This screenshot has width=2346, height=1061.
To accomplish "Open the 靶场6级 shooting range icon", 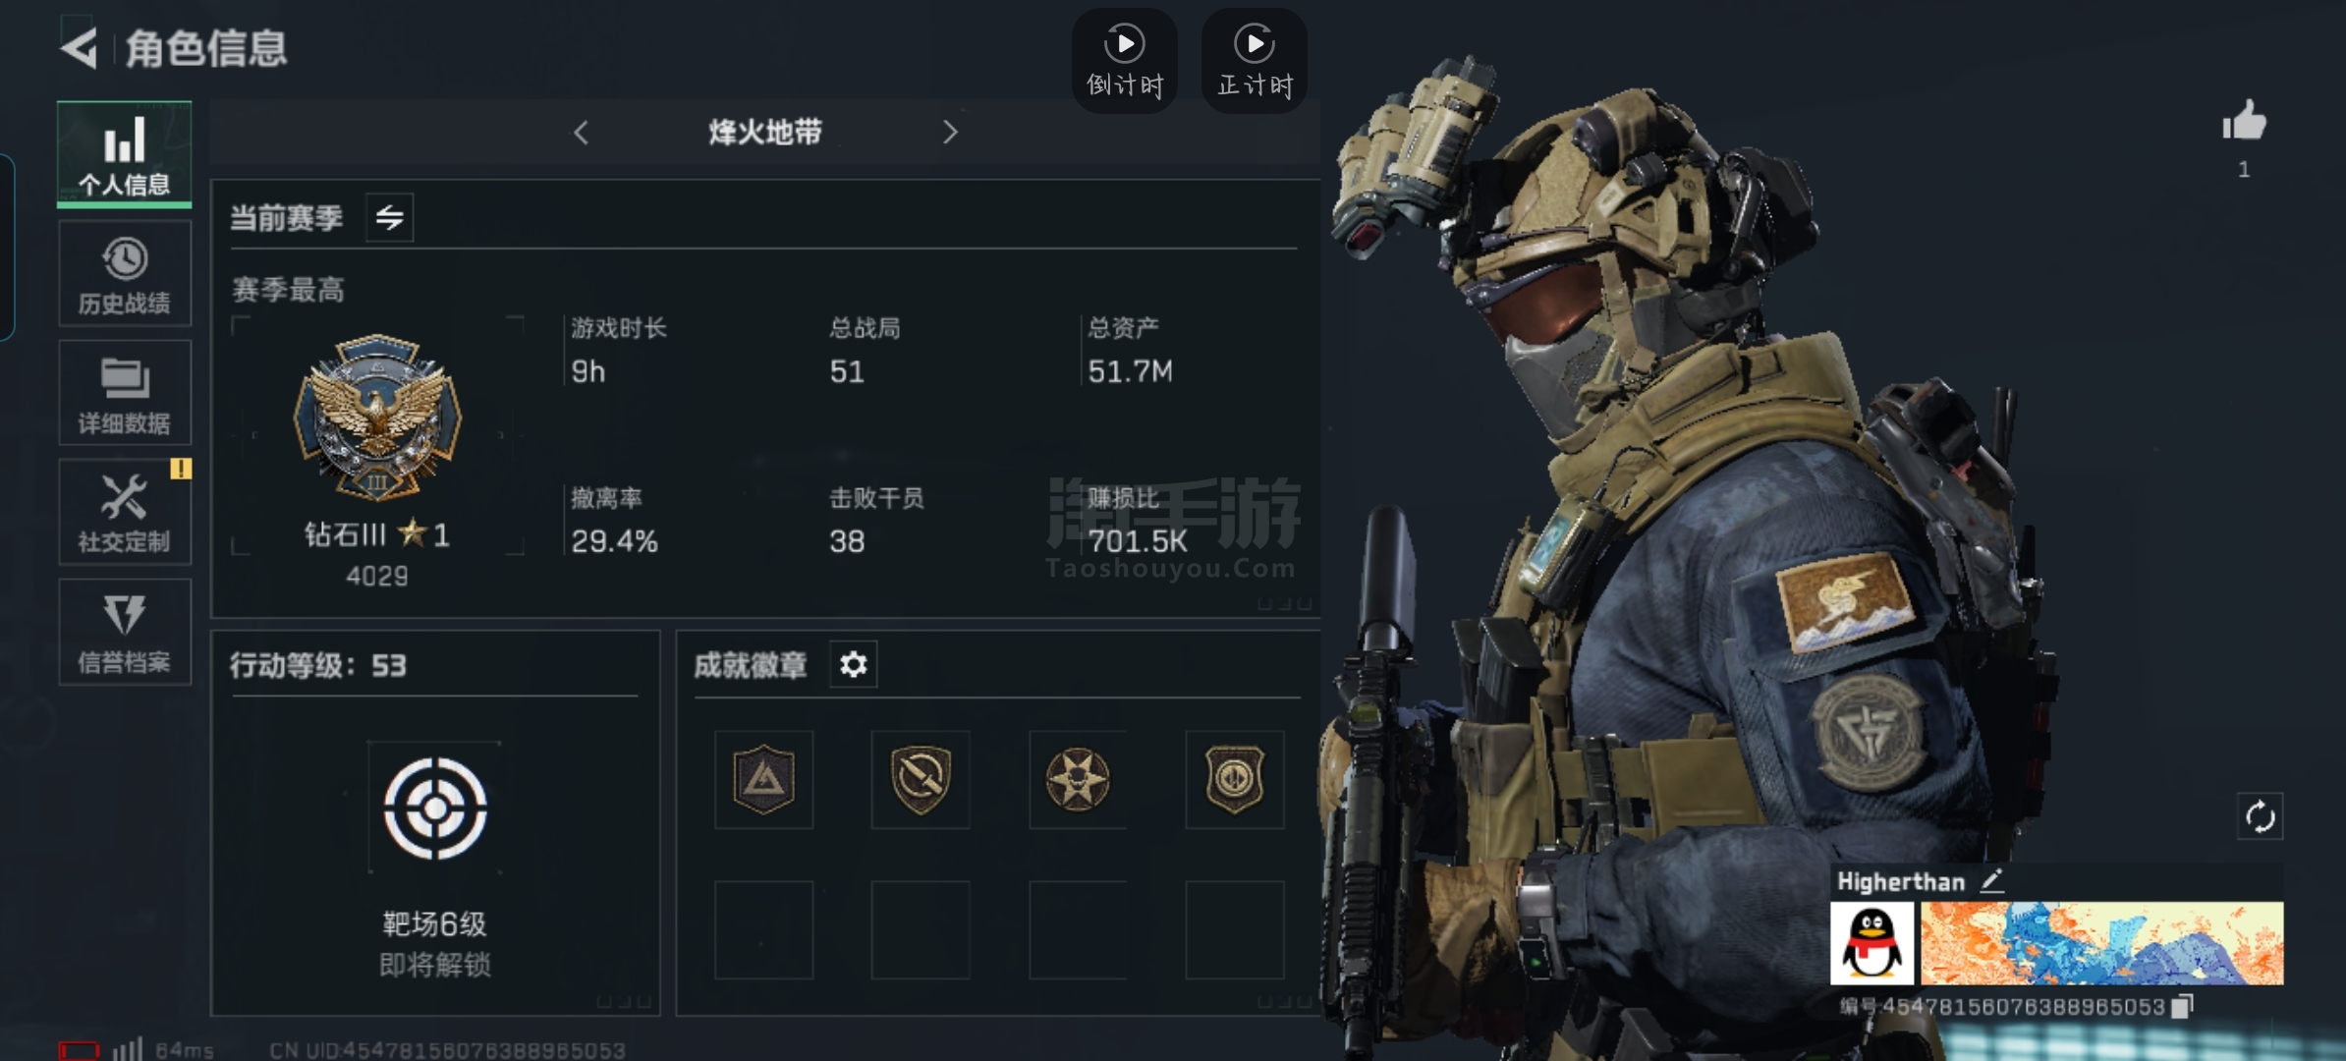I will pos(435,809).
